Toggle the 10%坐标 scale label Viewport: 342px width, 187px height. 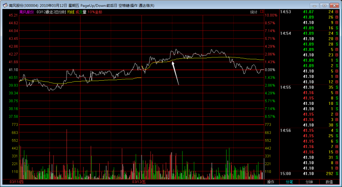(x=95, y=12)
